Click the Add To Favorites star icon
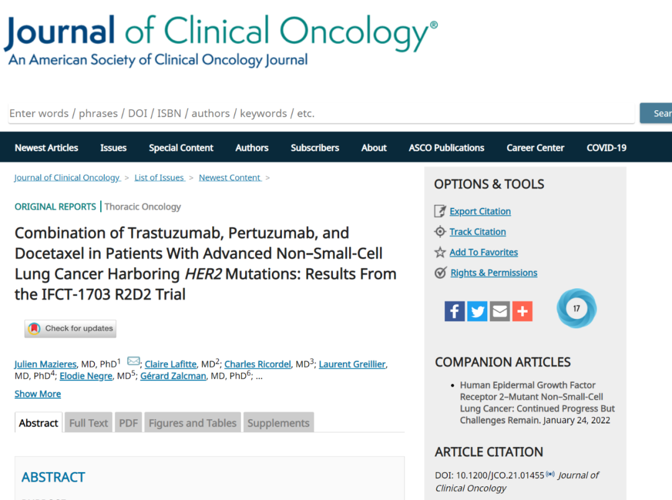This screenshot has height=500, width=672. (440, 252)
